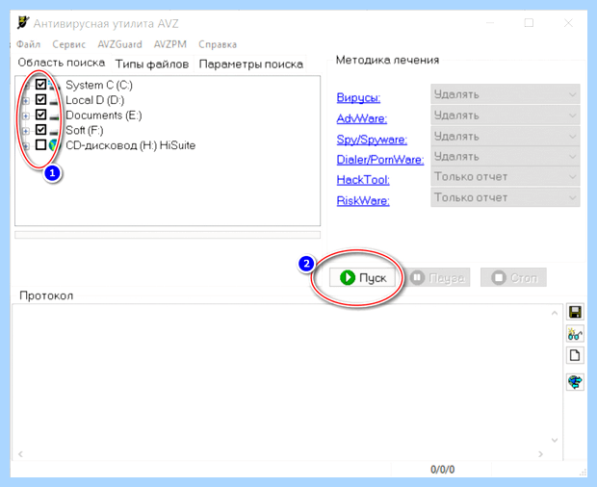Click the CD-дисковод H HiSuite disc icon
This screenshot has height=487, width=597.
(55, 145)
